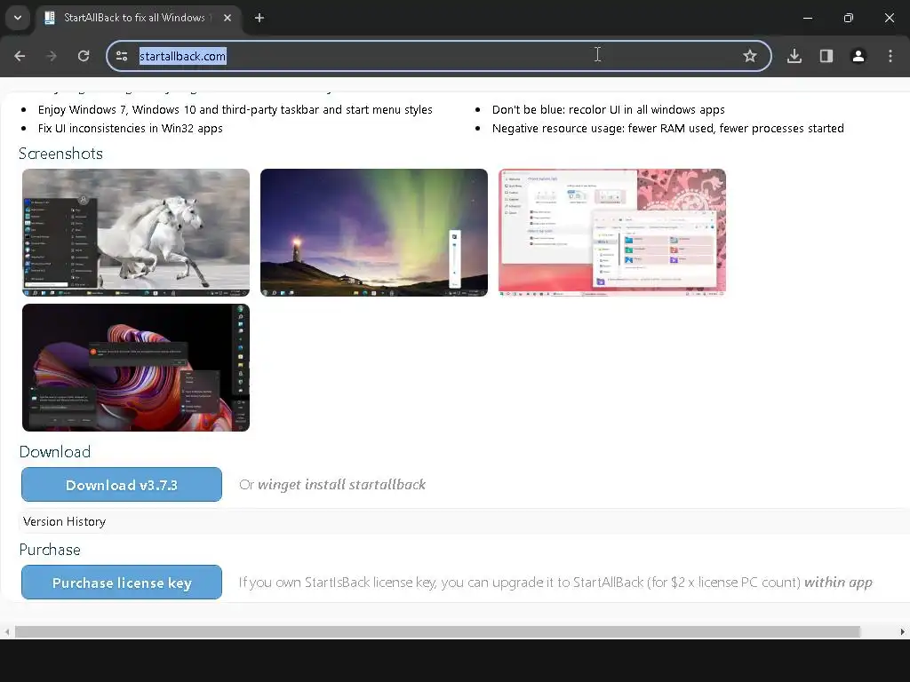The image size is (910, 682).
Task: Reload the current page
Action: tap(84, 56)
